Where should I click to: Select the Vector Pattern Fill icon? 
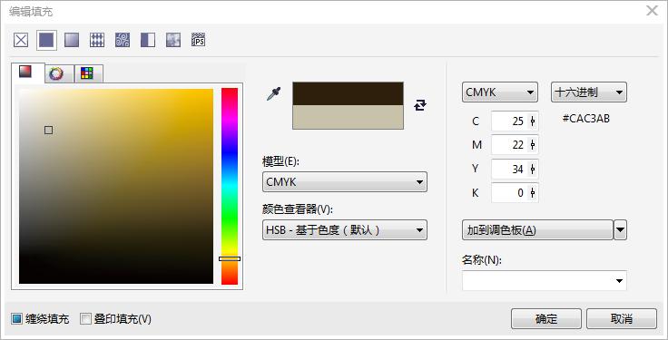97,41
